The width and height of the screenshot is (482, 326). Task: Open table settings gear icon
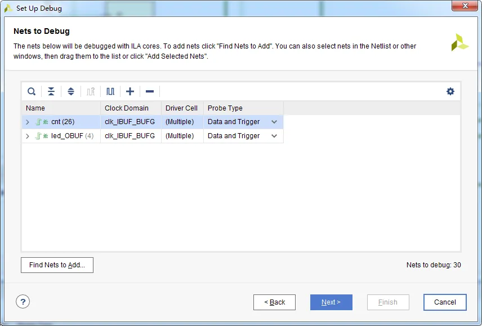(x=450, y=91)
